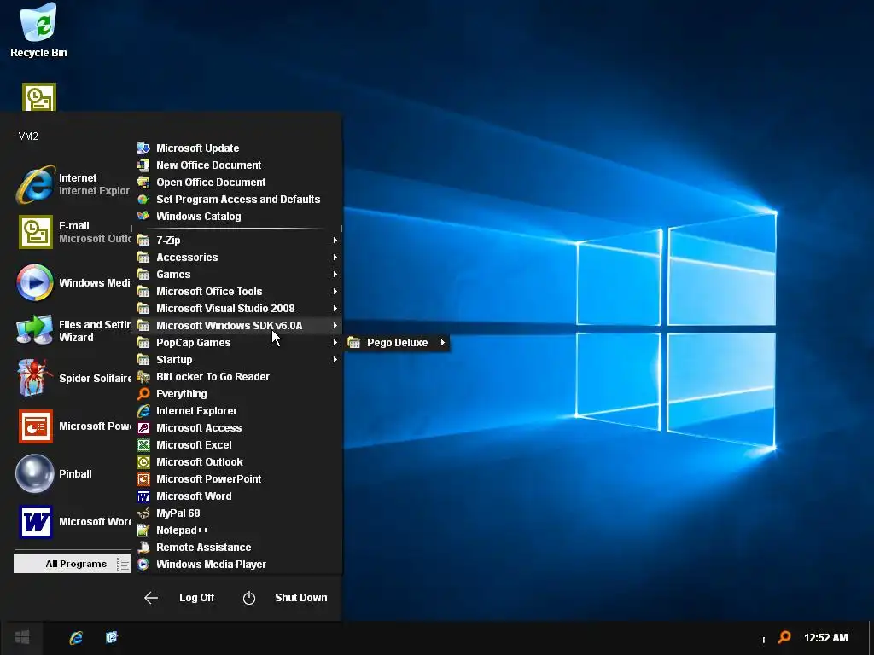Expand the PopCap Games submenu arrow

335,343
